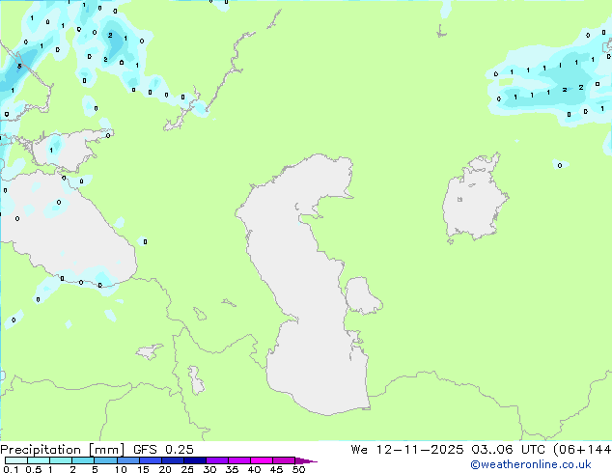
Task: Choose the 40–45 mm magenta legend box
Action: tap(262, 460)
